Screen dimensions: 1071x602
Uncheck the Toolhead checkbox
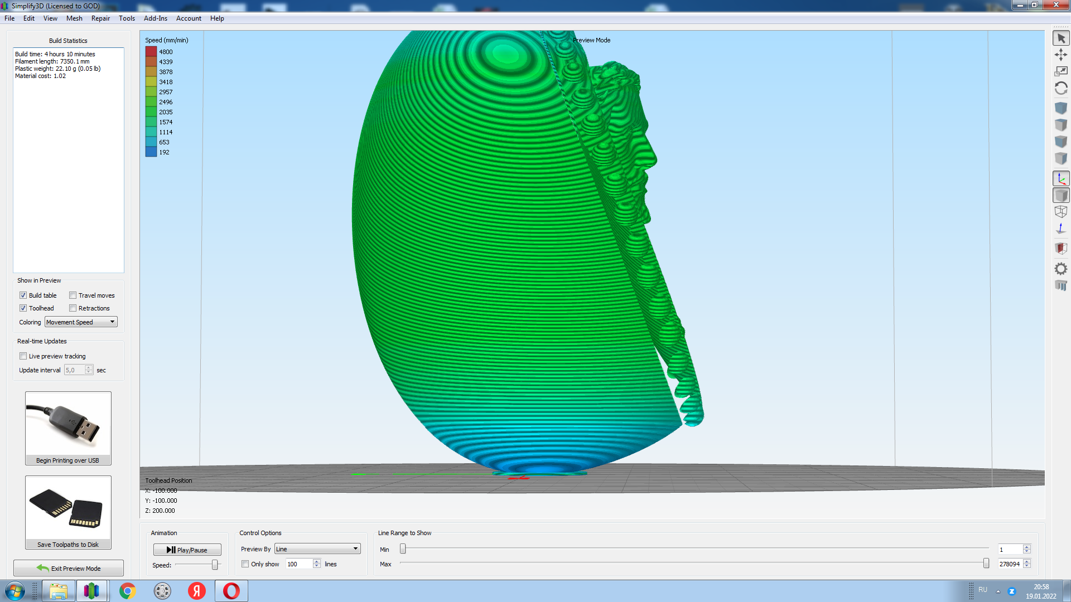[x=23, y=308]
